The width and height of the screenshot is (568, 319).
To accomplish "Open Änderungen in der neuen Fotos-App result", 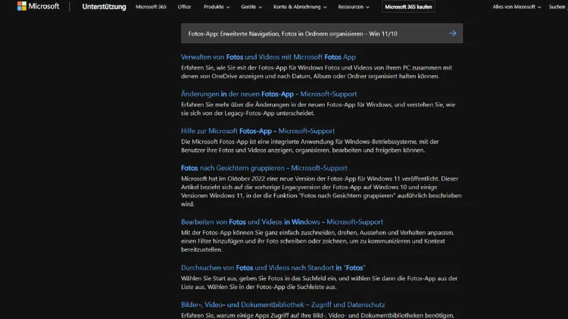I will 269,94.
